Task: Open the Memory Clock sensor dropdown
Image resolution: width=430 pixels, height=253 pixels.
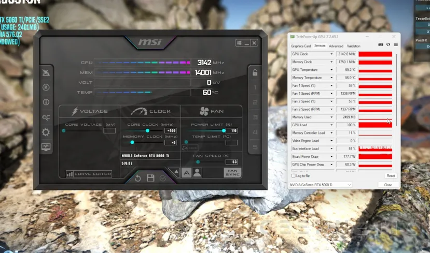Action: (331, 62)
